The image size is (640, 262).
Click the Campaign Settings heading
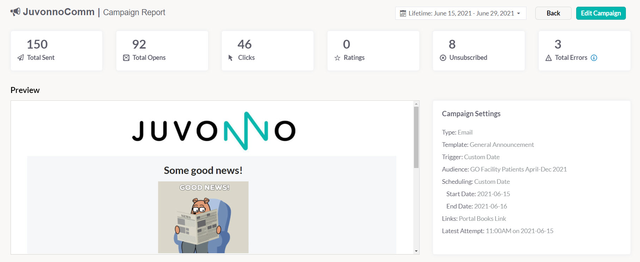pyautogui.click(x=471, y=114)
